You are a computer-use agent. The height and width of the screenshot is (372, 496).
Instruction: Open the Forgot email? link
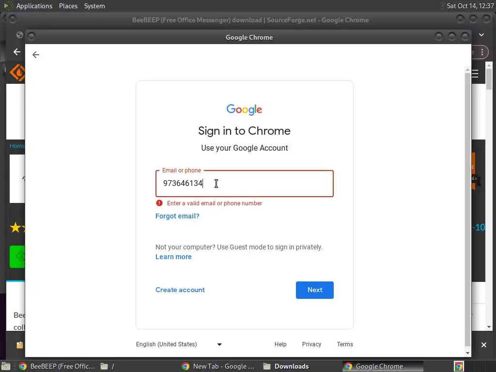[177, 216]
